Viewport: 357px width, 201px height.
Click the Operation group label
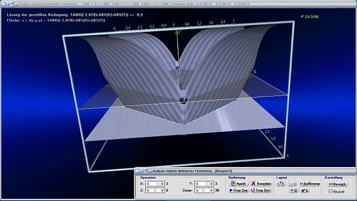(x=148, y=178)
